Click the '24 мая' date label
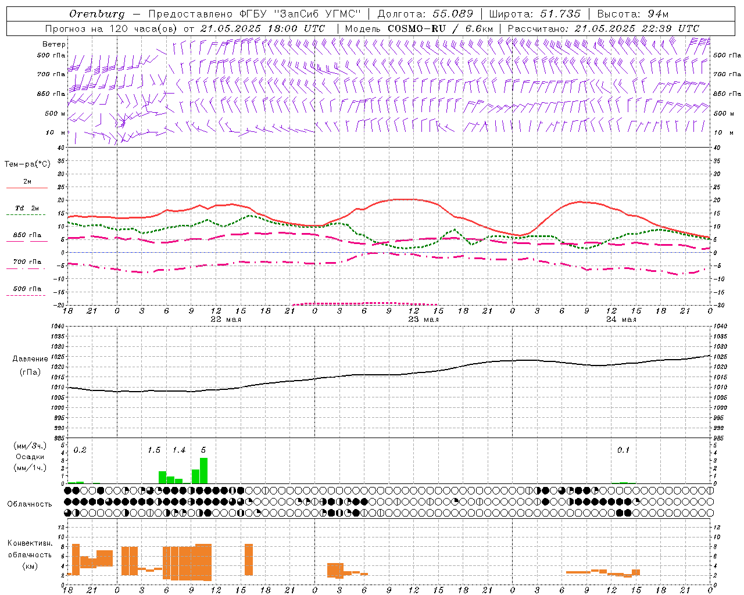The image size is (744, 595). pyautogui.click(x=621, y=320)
